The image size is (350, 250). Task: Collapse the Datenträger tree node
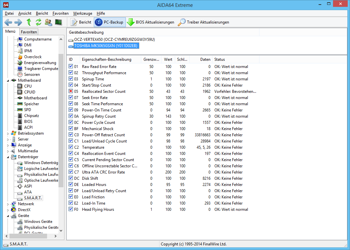point(8,157)
